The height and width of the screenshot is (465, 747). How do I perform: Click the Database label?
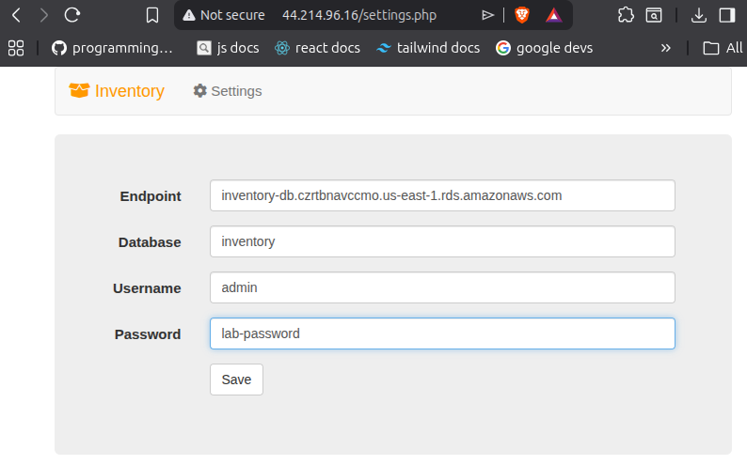(150, 242)
